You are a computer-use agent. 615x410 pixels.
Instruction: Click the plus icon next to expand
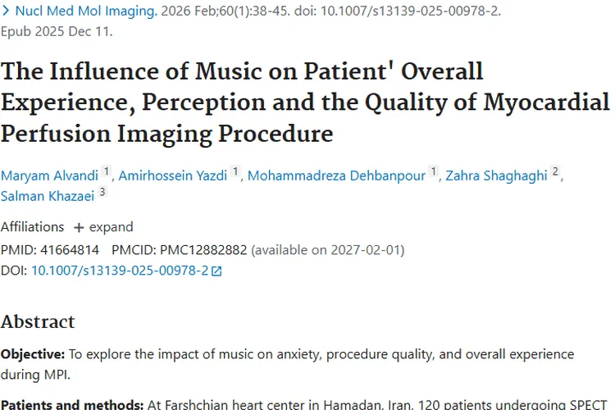(x=79, y=227)
